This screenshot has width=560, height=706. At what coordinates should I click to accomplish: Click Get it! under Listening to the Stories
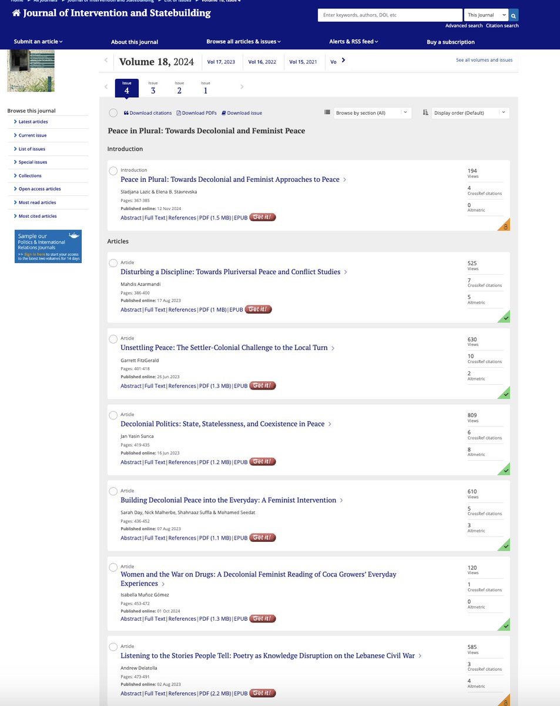pyautogui.click(x=263, y=694)
